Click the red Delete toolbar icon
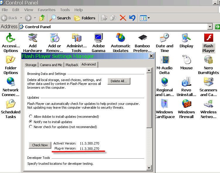This screenshot has width=220, height=173. [x=123, y=18]
